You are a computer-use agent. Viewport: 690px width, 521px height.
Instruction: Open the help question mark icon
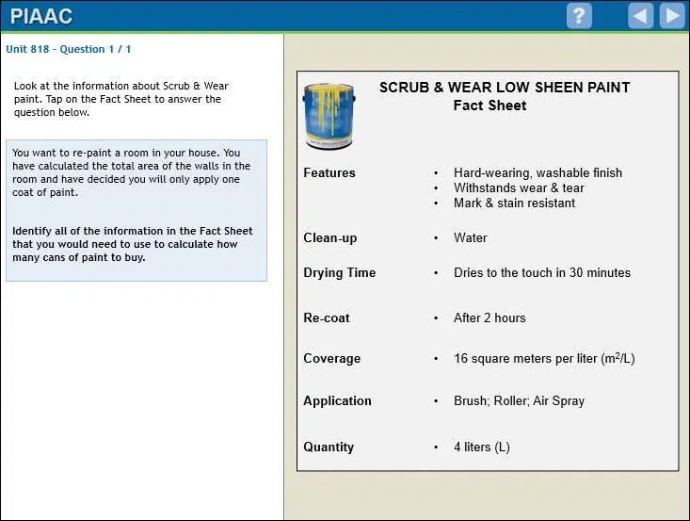579,16
